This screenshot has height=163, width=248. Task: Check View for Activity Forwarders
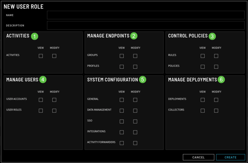[x=122, y=143]
